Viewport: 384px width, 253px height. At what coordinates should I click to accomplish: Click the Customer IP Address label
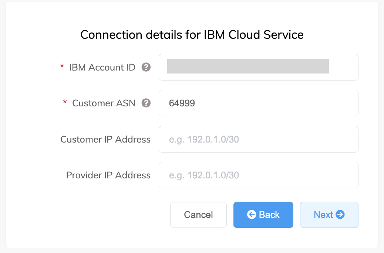[x=105, y=139]
